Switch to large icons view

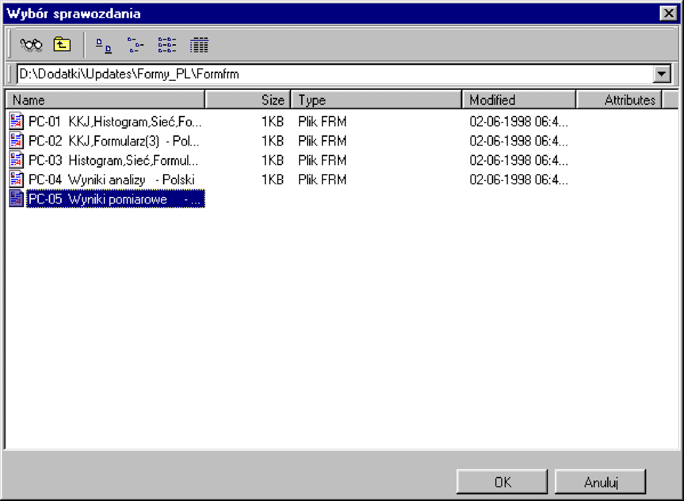click(x=104, y=46)
